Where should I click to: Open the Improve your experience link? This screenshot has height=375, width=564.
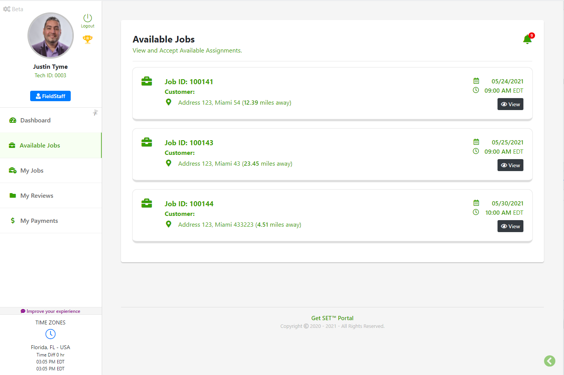tap(51, 311)
